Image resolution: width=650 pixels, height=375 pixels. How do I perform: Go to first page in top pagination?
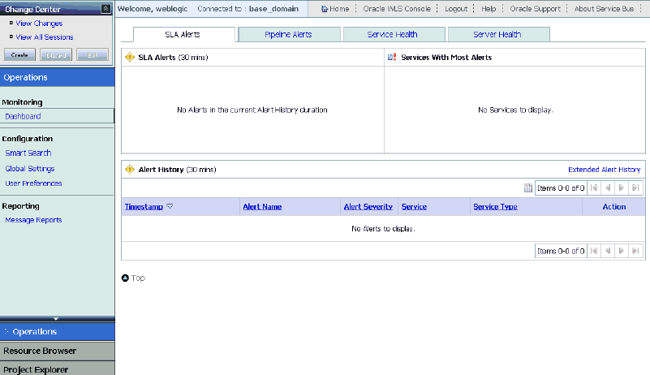(x=594, y=188)
